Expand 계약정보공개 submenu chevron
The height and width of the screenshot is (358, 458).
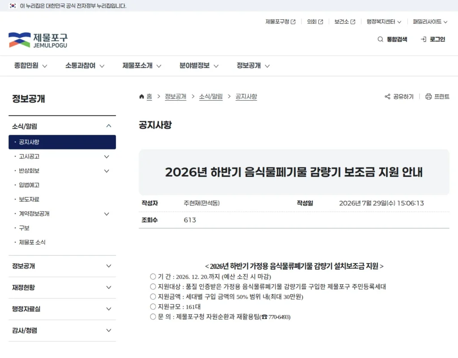tap(106, 214)
